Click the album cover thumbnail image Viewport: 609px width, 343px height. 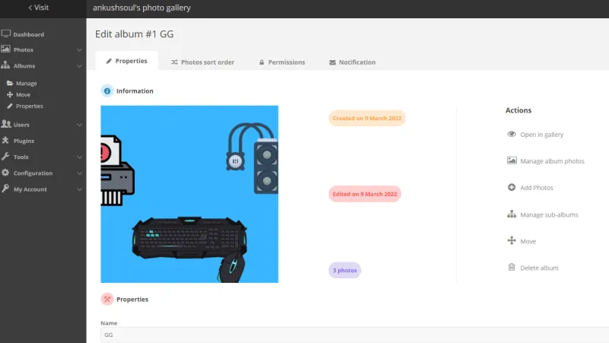(x=190, y=194)
